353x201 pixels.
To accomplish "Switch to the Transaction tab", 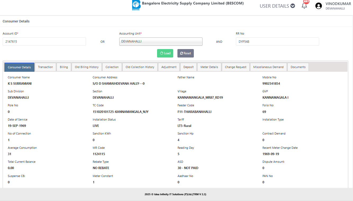I will coord(45,67).
